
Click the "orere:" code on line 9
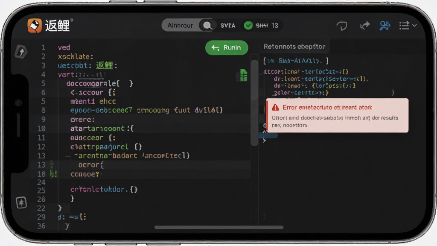coord(82,120)
